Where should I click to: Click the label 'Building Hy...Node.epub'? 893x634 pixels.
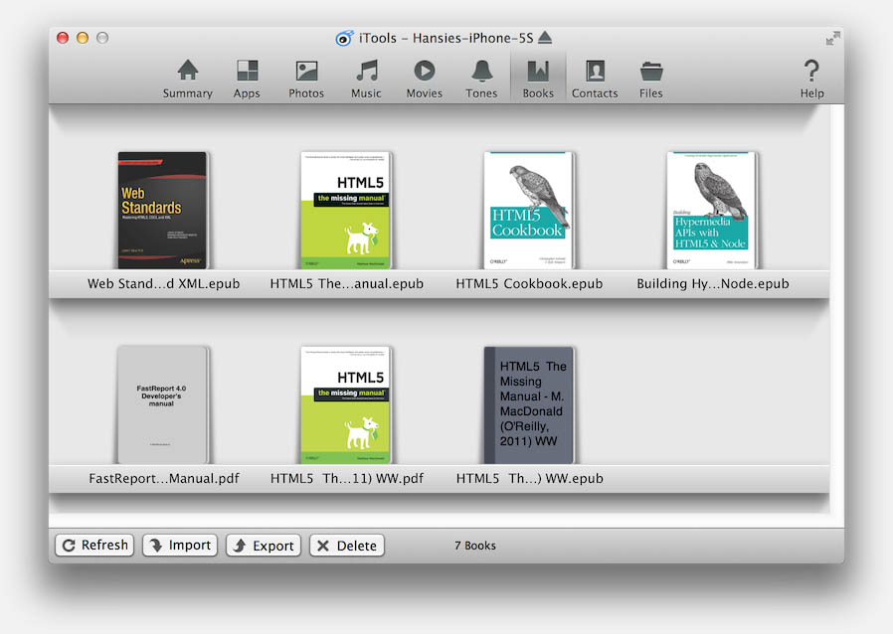713,283
